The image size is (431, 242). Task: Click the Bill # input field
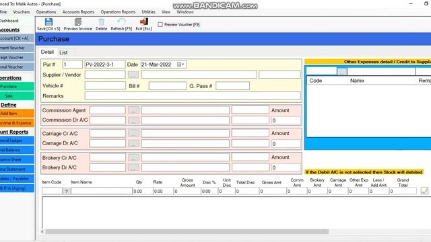[168, 86]
